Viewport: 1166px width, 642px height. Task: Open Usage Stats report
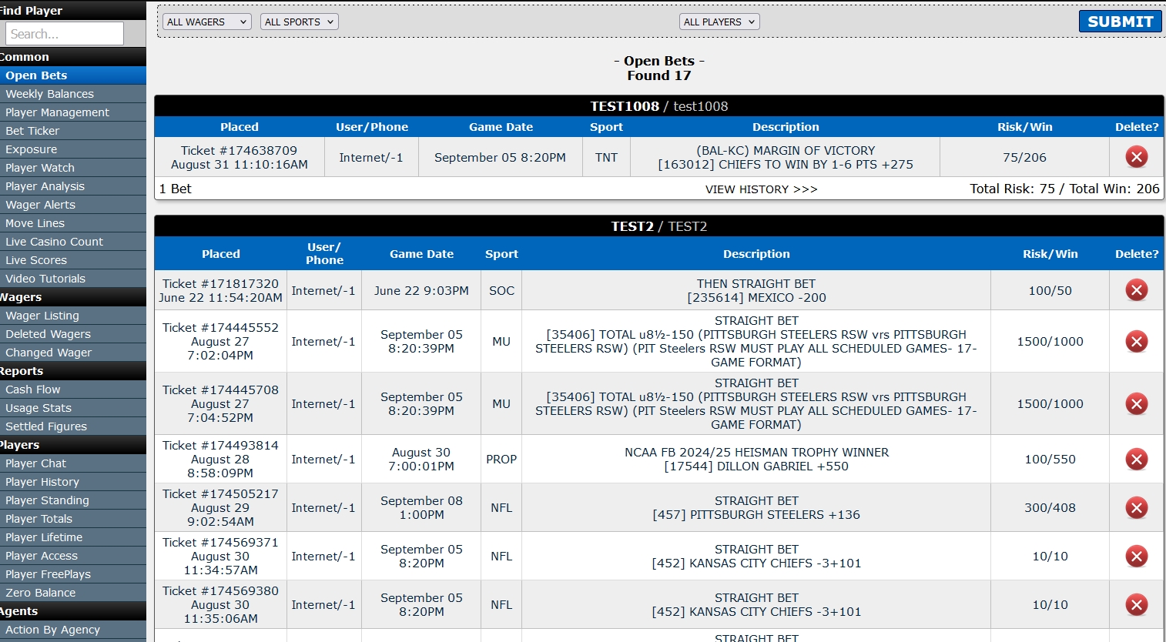[73, 408]
